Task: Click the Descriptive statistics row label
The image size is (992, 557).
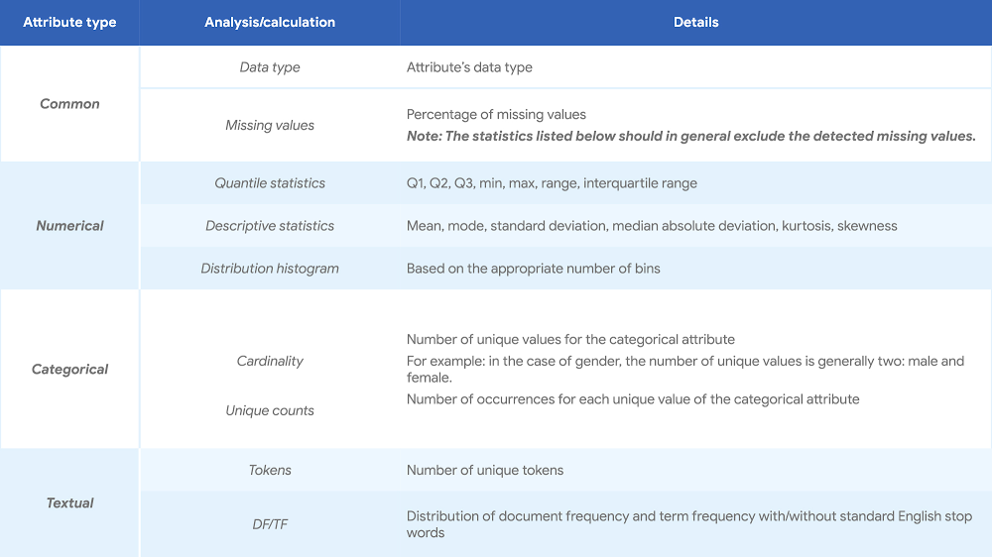Action: pyautogui.click(x=270, y=226)
